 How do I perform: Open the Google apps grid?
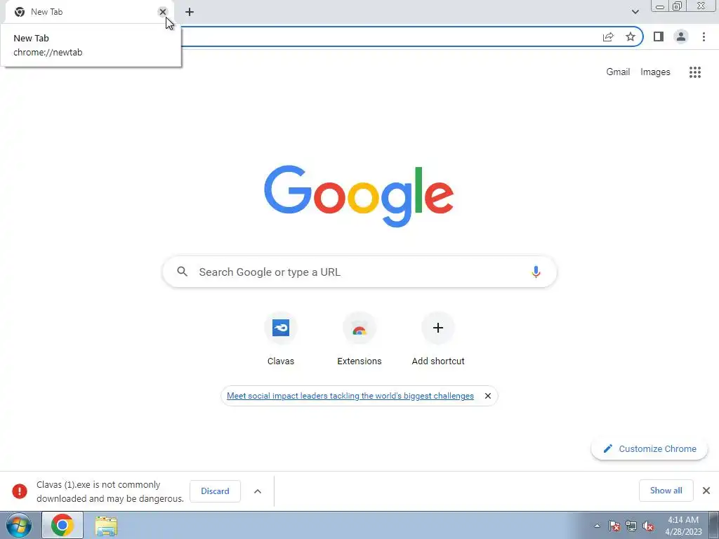click(x=694, y=72)
